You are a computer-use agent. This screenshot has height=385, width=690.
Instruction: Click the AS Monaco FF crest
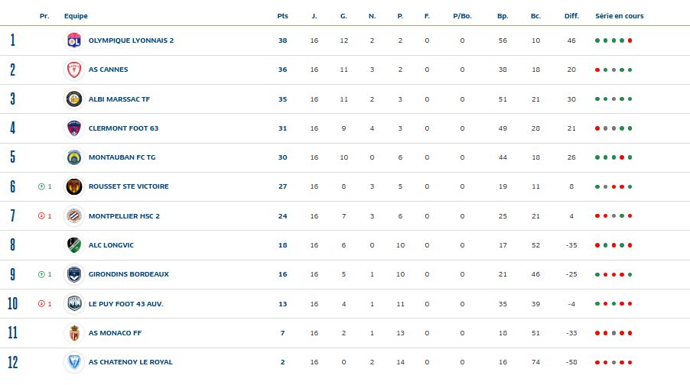[74, 333]
